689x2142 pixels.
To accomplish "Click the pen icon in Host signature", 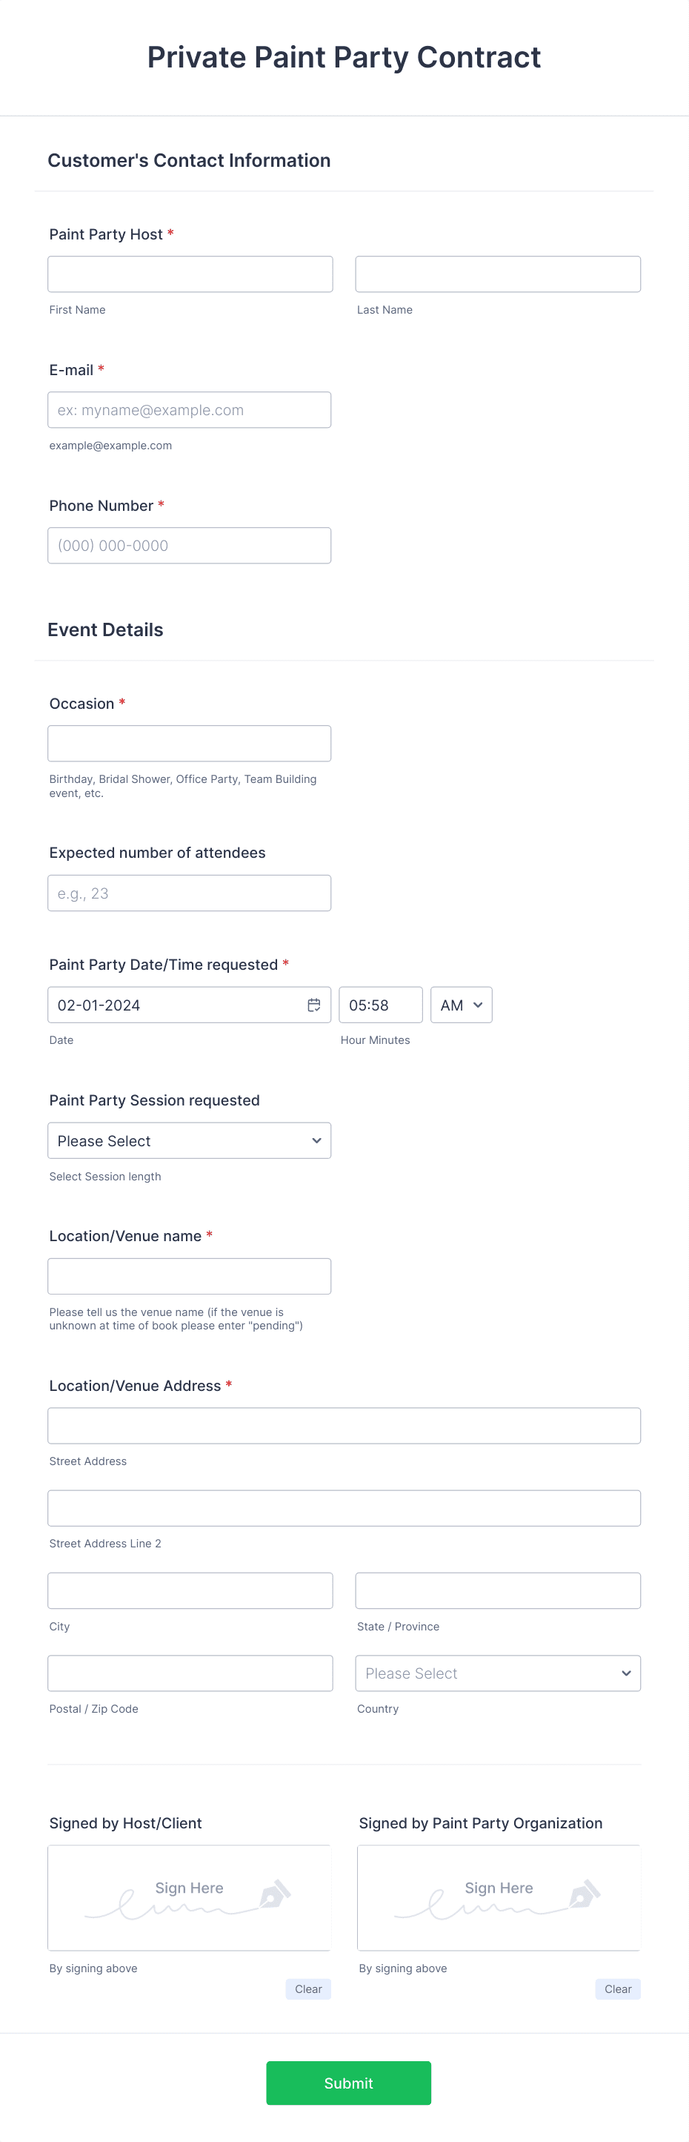I will [x=274, y=1894].
